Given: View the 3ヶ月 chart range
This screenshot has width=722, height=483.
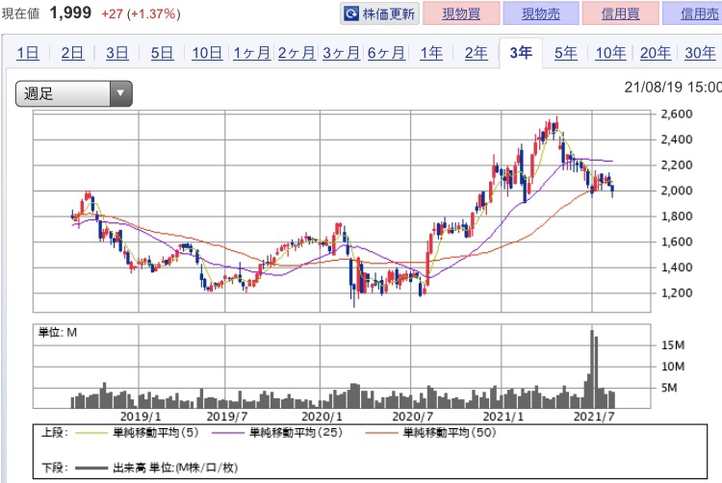Looking at the screenshot, I should pos(342,53).
